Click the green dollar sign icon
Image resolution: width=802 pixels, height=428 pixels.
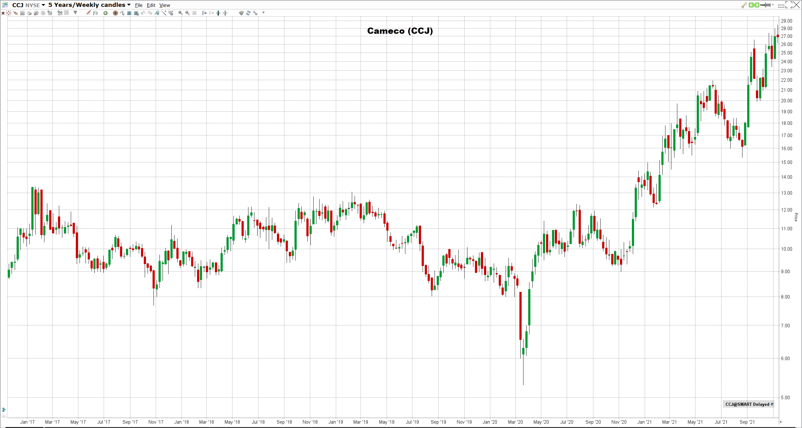(x=105, y=13)
